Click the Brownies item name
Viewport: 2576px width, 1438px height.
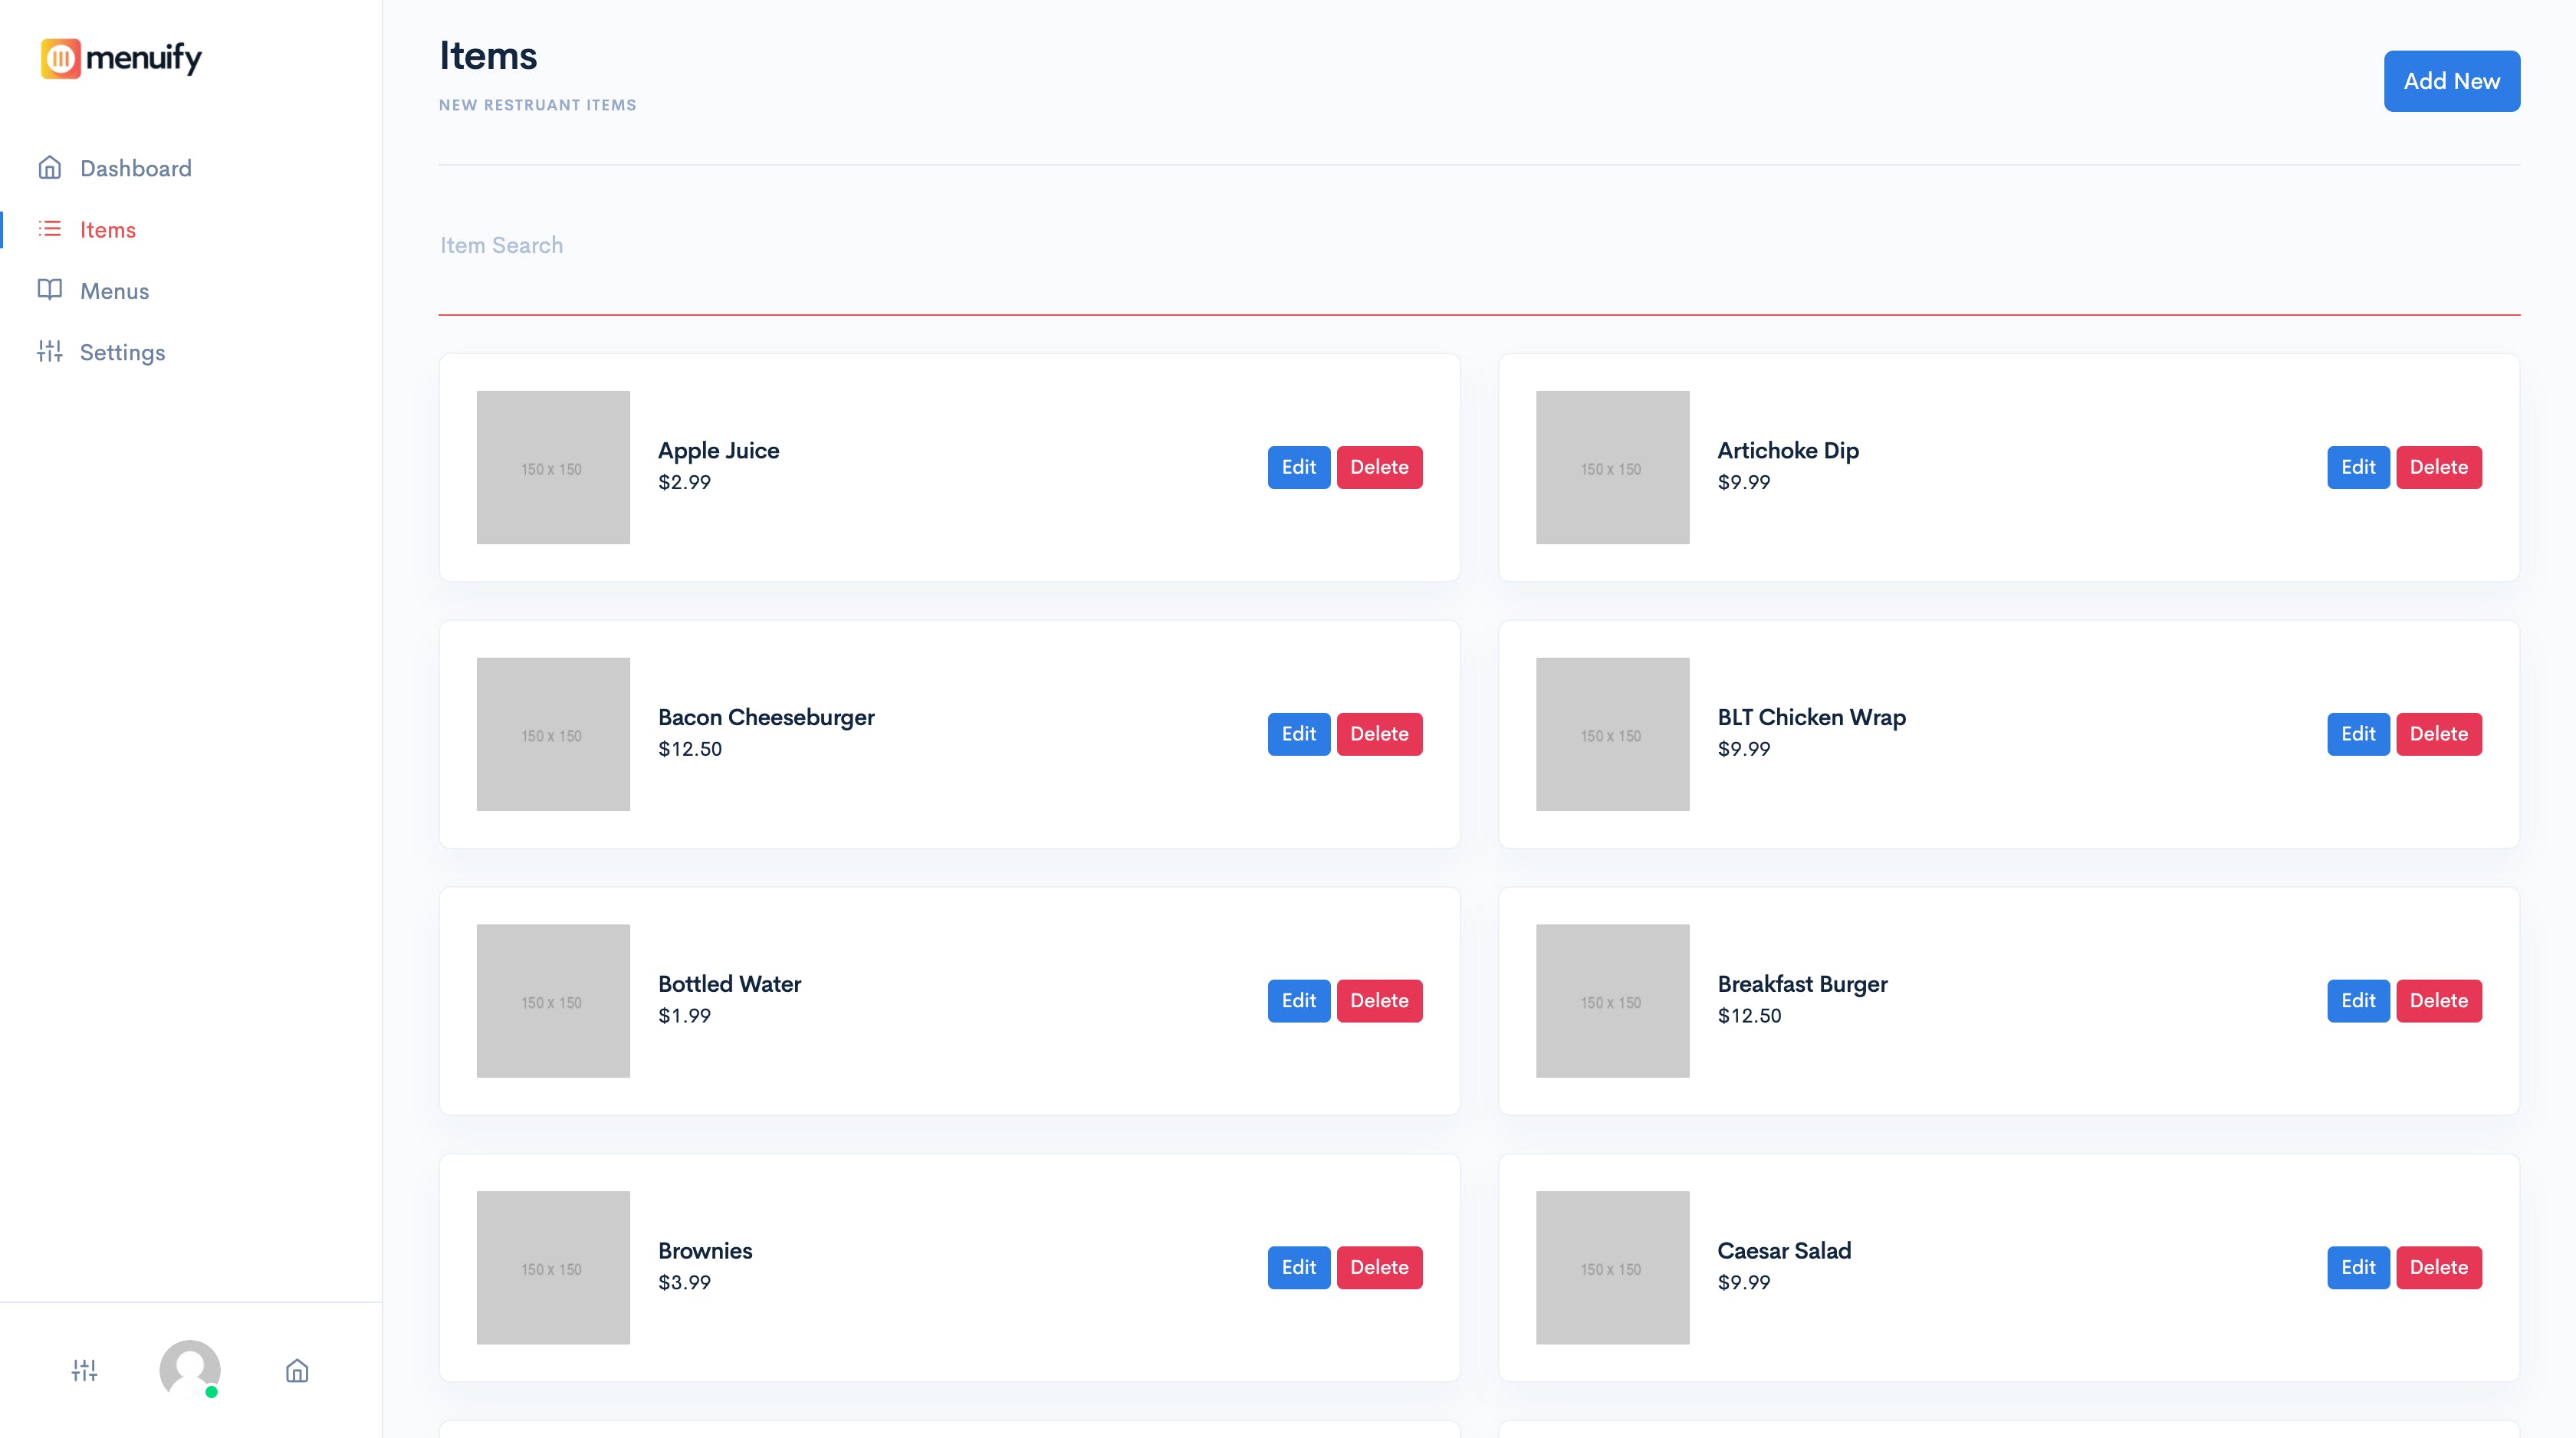[x=705, y=1251]
